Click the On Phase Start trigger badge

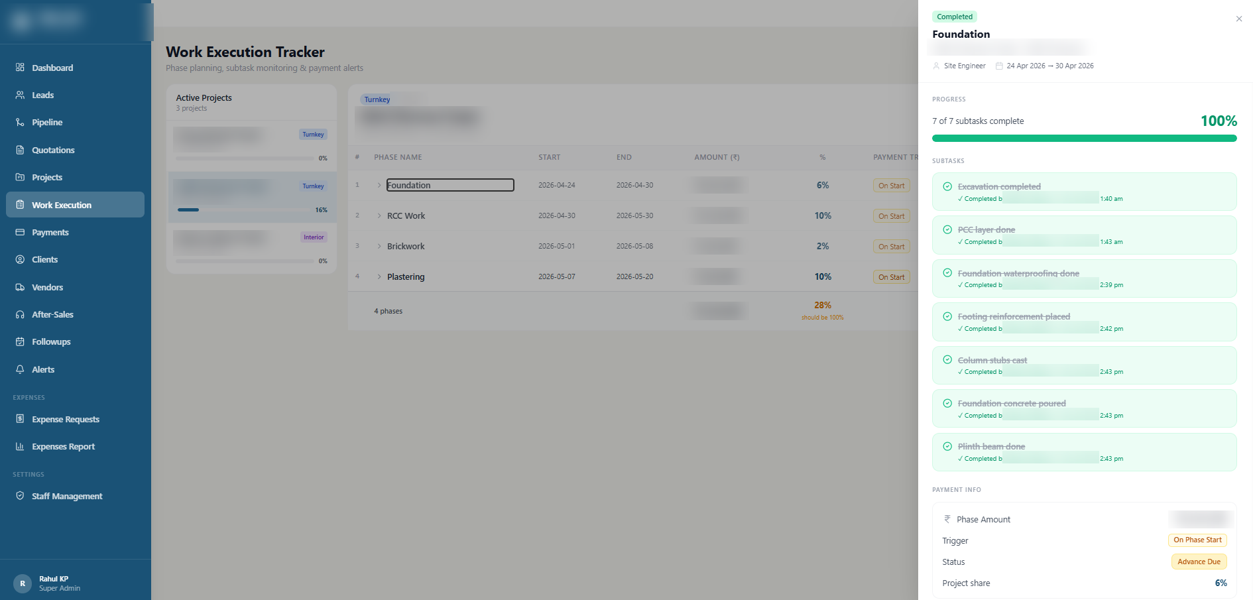(x=1197, y=540)
